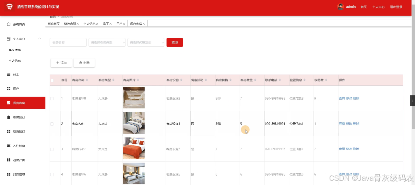Click 个人中心 link in top header
The image size is (415, 185).
tap(378, 7)
